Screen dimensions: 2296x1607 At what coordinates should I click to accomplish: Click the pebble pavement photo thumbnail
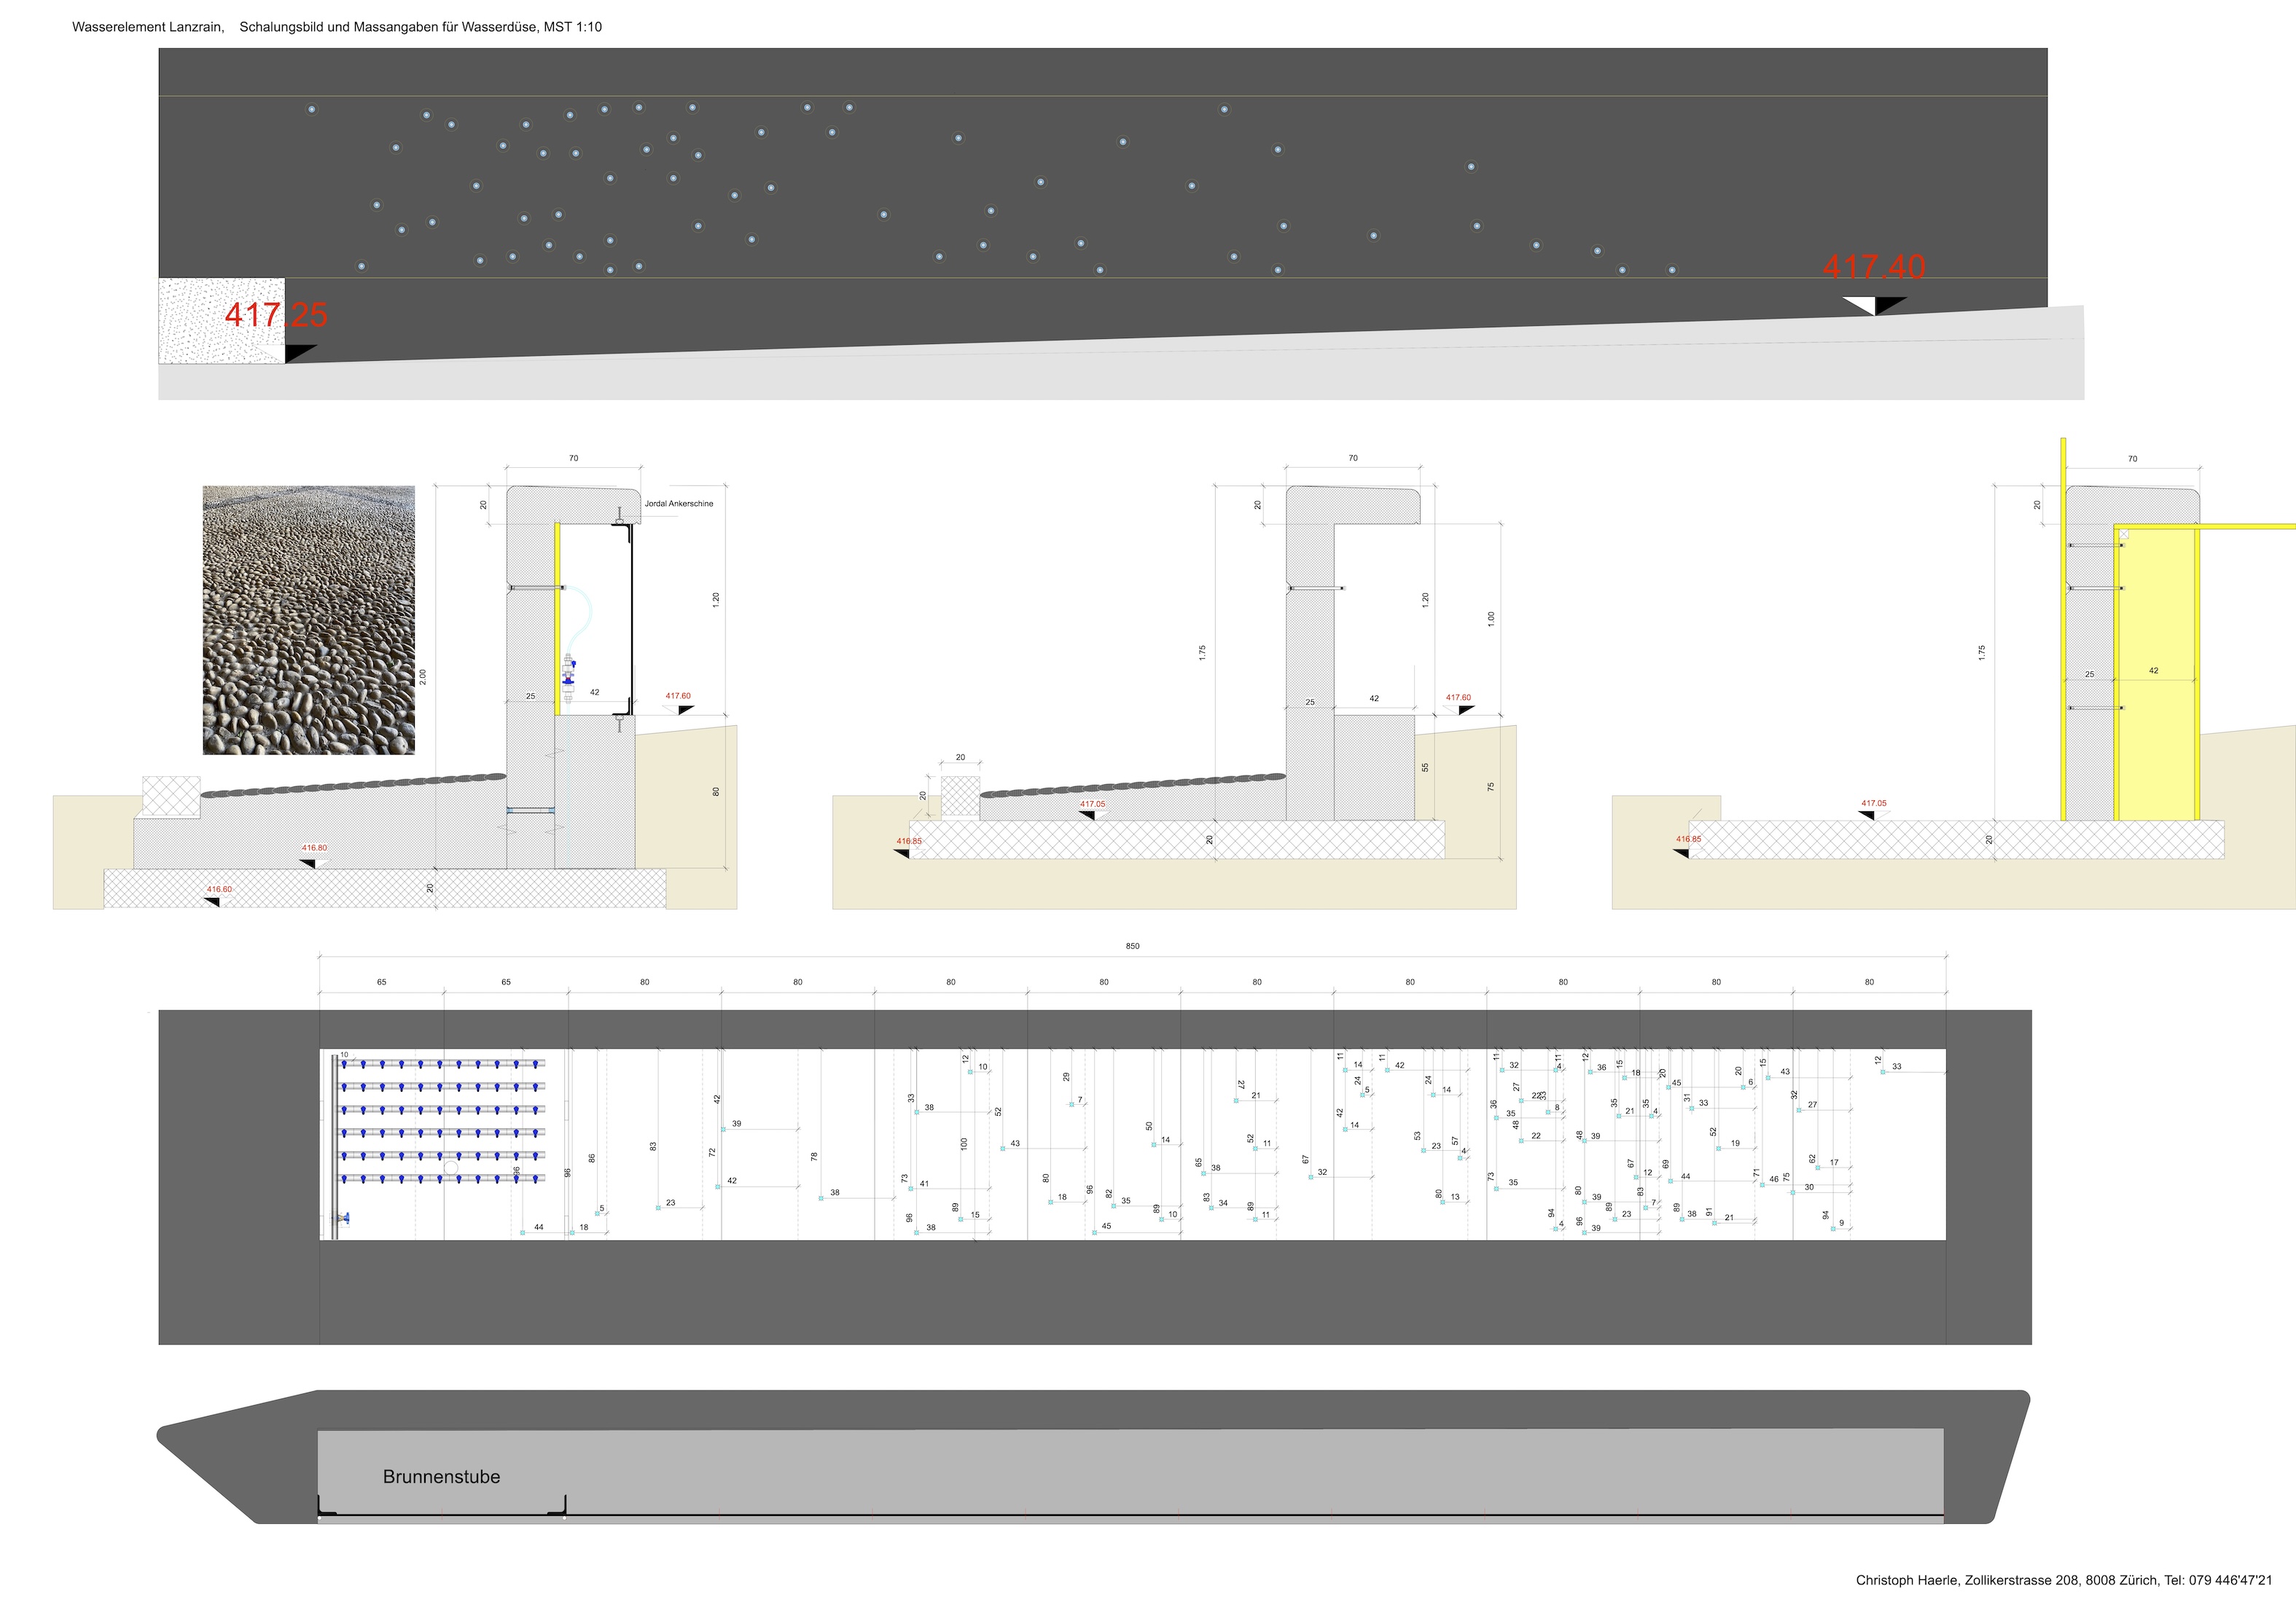(x=308, y=619)
